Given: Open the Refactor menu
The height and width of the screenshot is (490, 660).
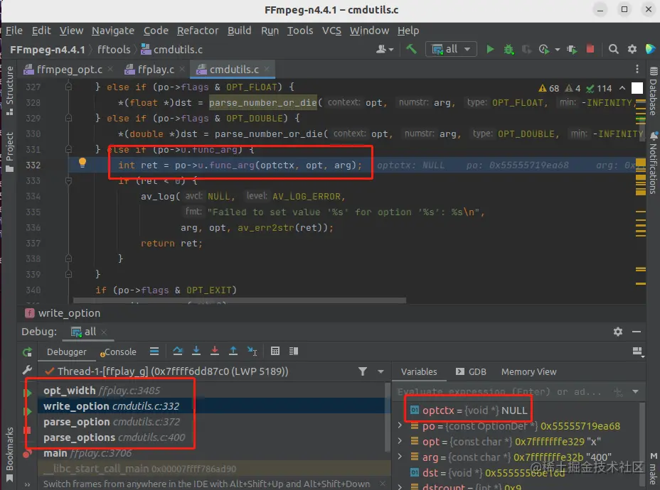Looking at the screenshot, I should [x=198, y=31].
